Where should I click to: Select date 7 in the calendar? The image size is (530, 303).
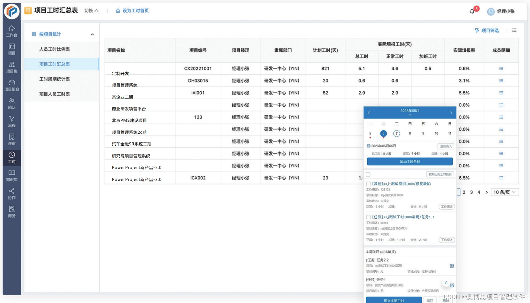pyautogui.click(x=396, y=133)
